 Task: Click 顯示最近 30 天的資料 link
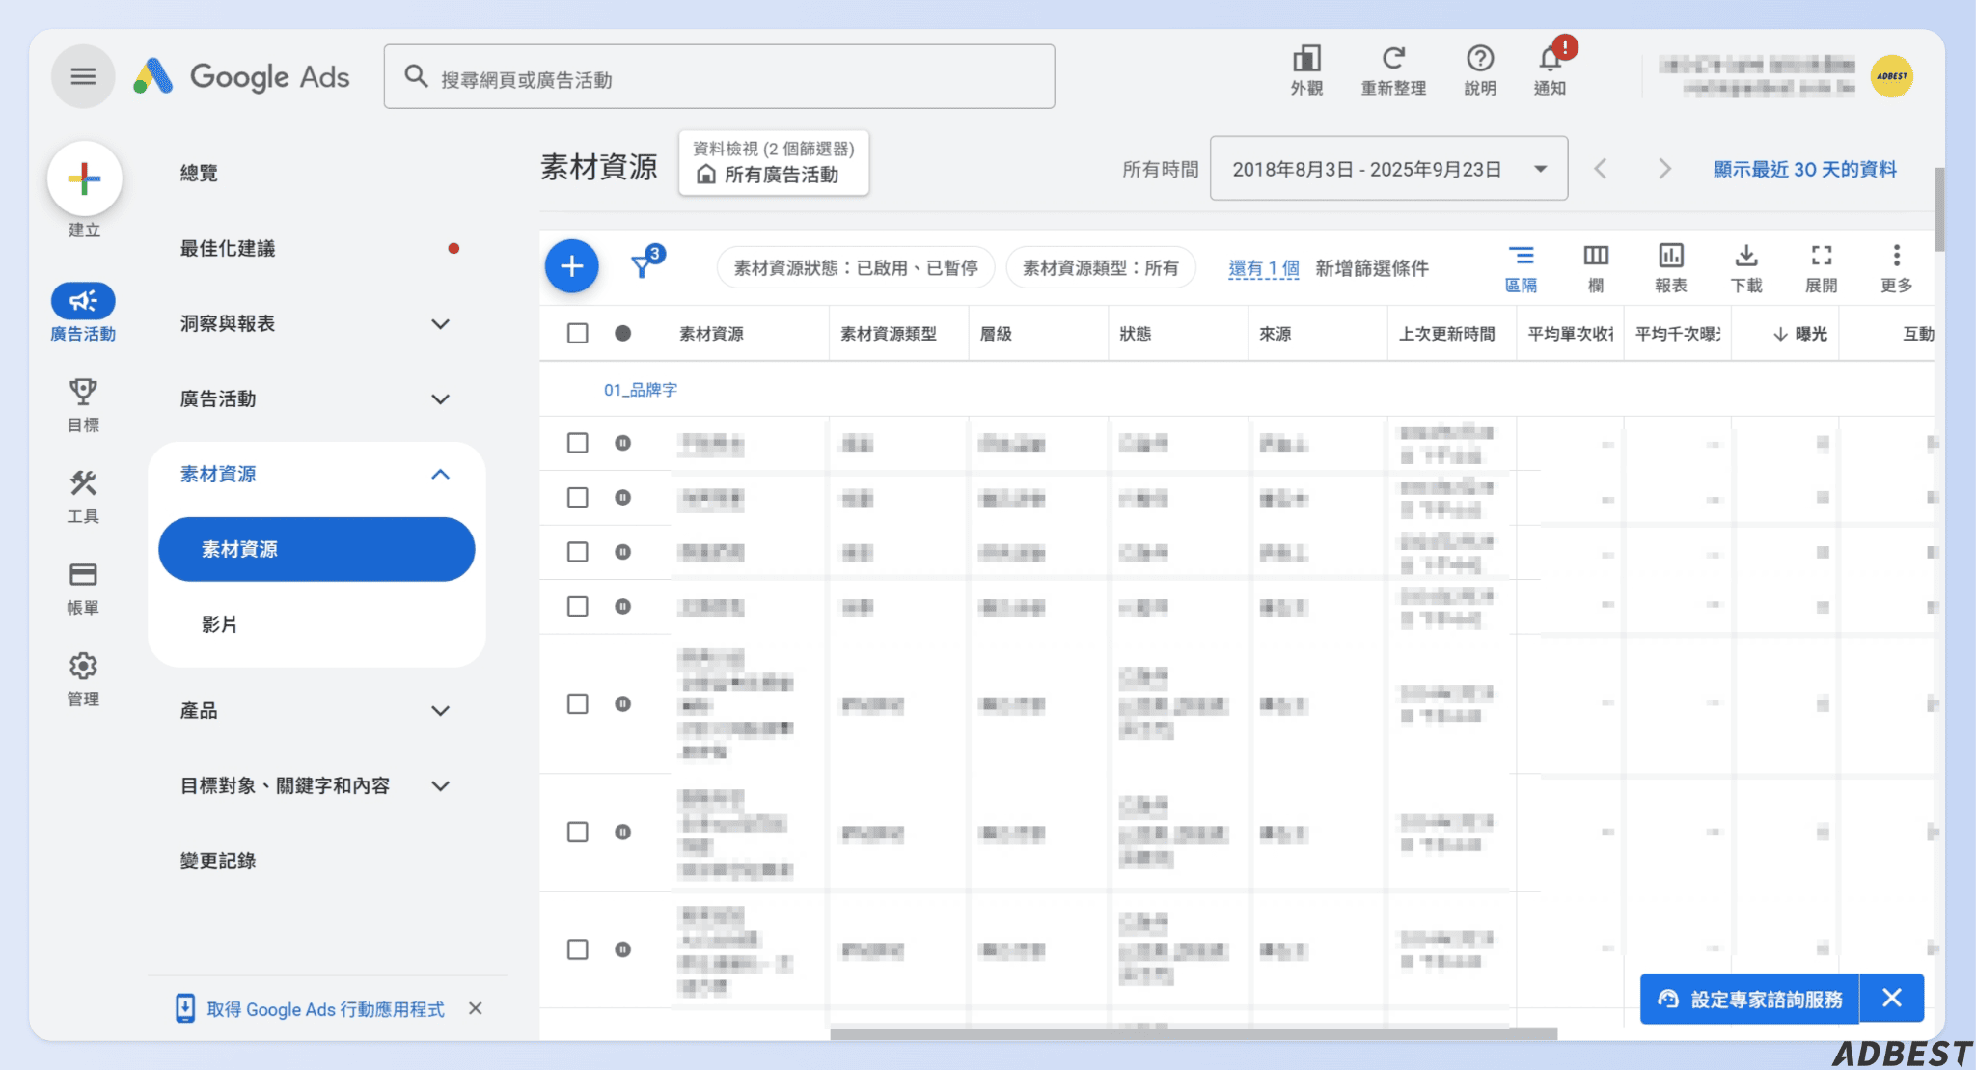1803,169
